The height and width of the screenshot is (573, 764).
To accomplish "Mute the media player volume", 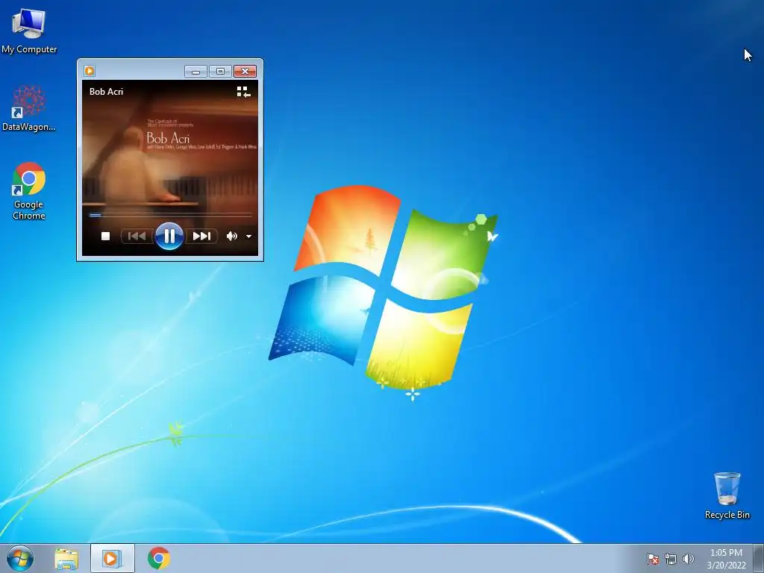I will 232,237.
